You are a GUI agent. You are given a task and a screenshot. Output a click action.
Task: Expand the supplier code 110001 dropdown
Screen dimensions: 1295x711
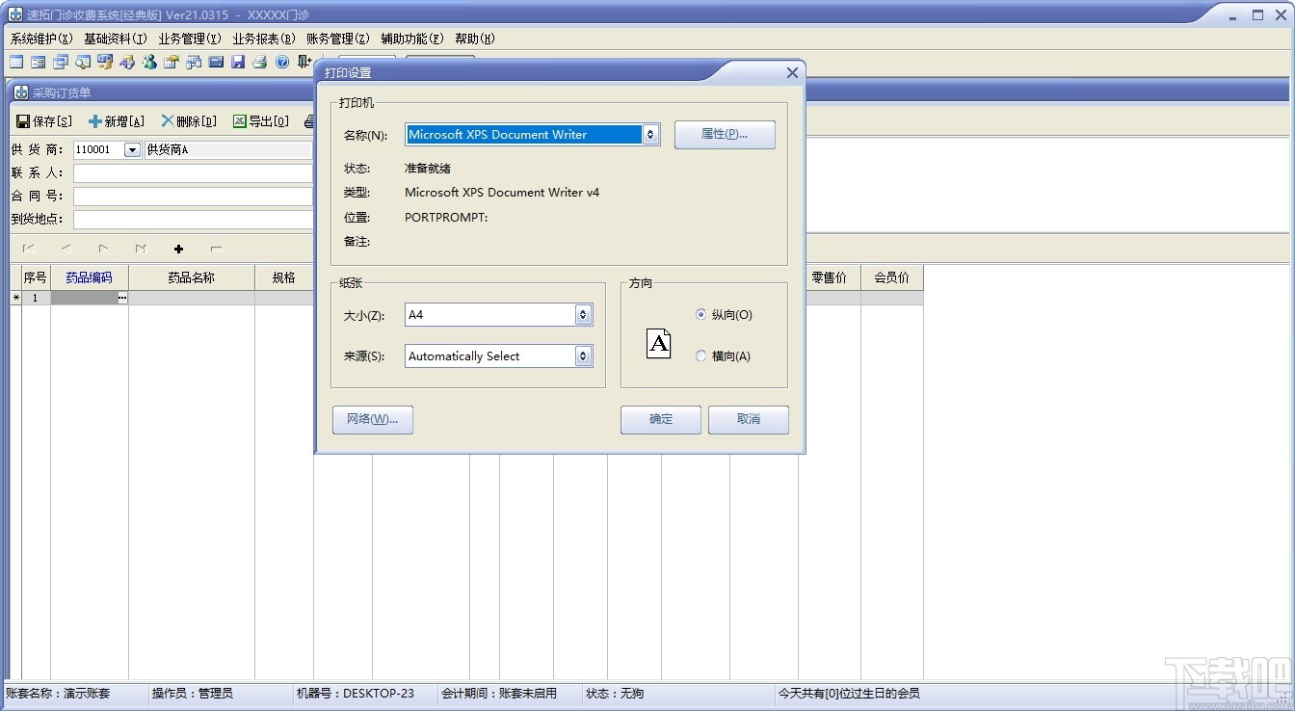(132, 150)
